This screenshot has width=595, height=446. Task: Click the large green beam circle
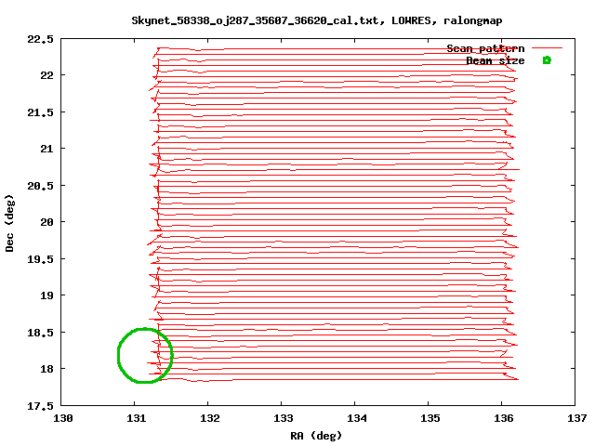pyautogui.click(x=145, y=355)
